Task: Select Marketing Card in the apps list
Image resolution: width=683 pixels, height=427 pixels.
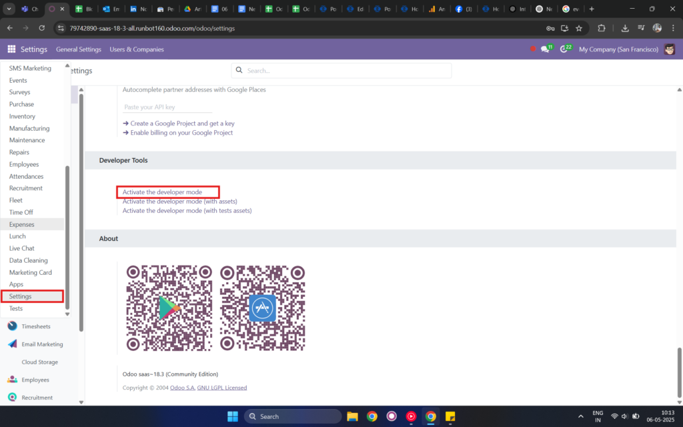Action: pos(31,272)
